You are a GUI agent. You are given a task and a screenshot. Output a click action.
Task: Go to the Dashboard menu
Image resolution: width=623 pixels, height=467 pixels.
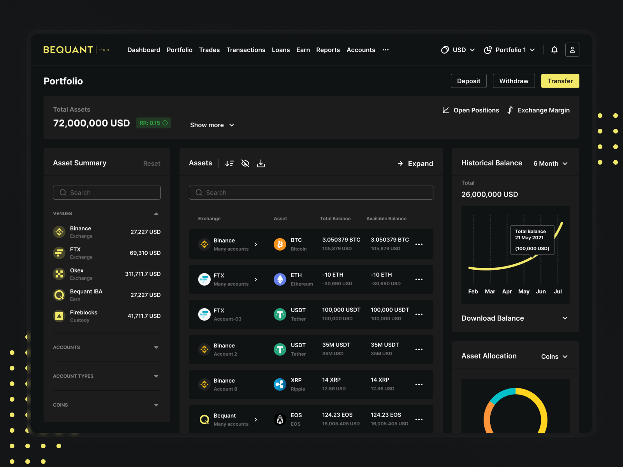pyautogui.click(x=144, y=50)
